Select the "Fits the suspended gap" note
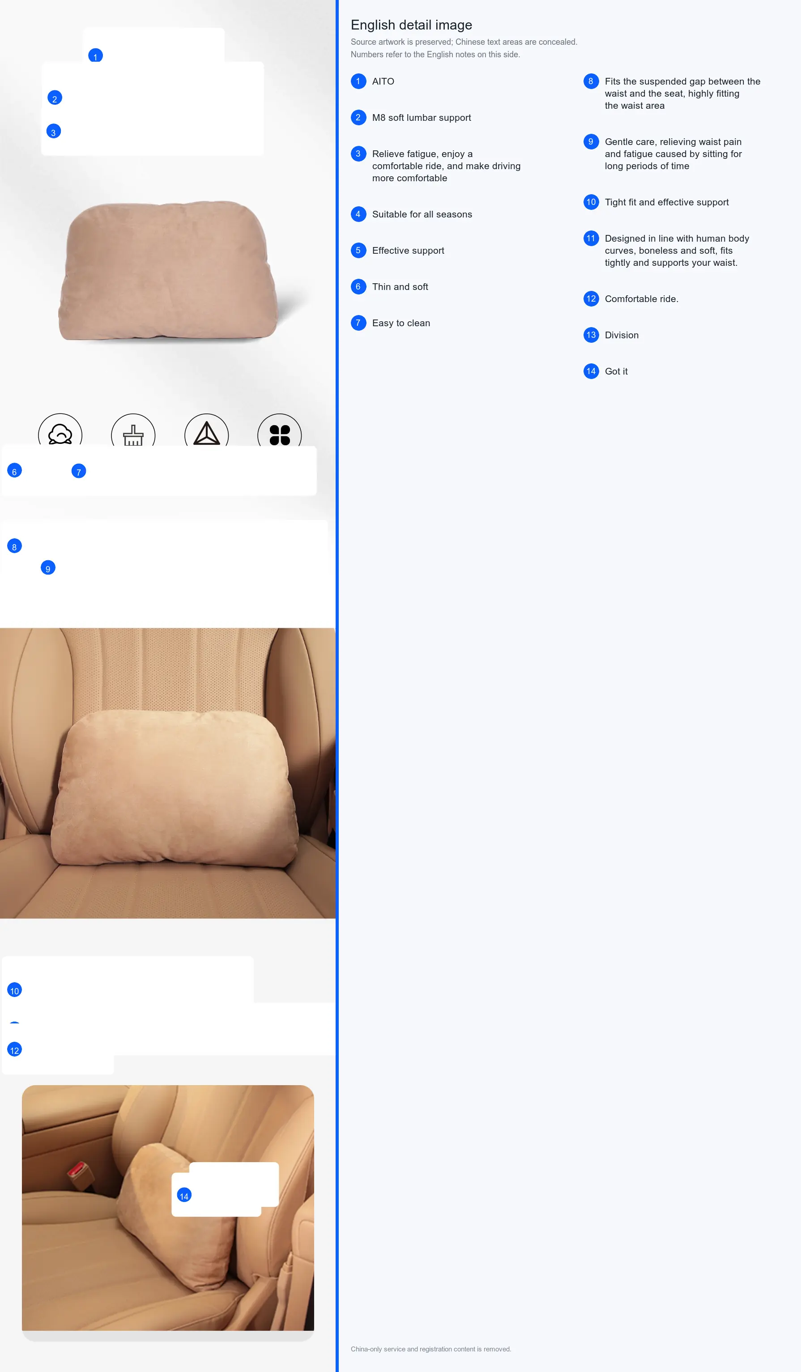The height and width of the screenshot is (1372, 801). coord(682,94)
